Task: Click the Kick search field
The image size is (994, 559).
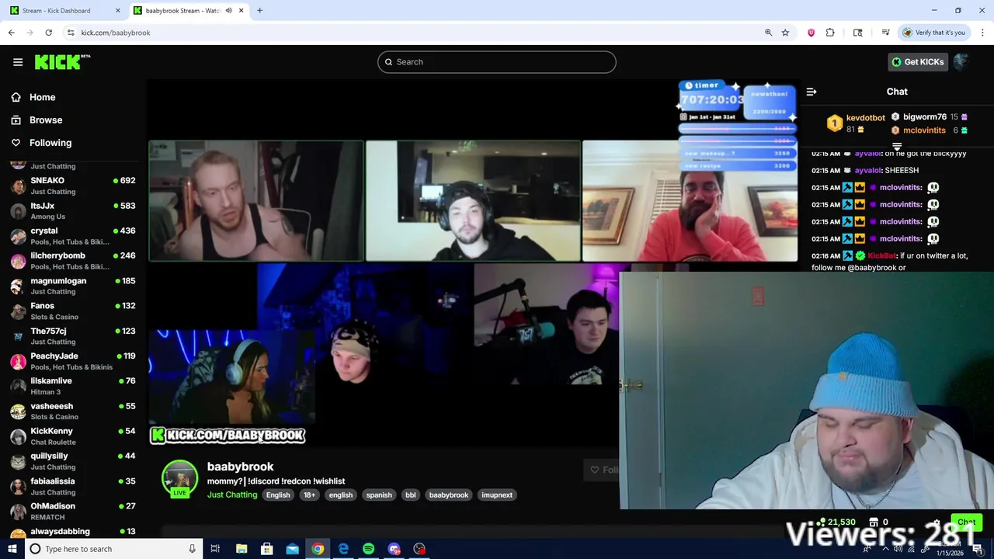Action: [x=497, y=62]
